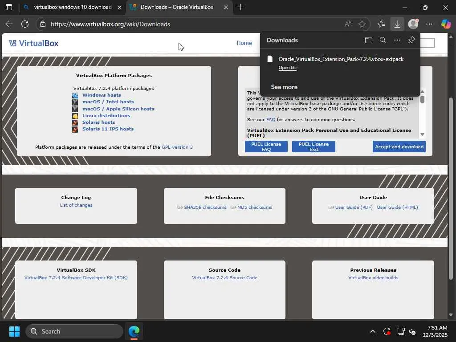
Task: Refresh the VirtualBox downloads page
Action: pos(25,24)
